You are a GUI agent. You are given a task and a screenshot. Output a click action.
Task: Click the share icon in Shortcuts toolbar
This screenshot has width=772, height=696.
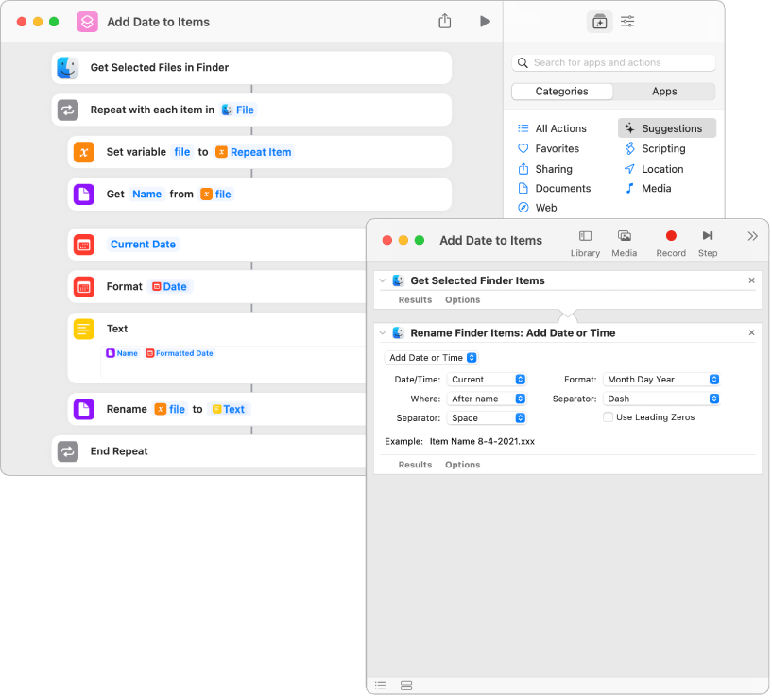point(445,21)
